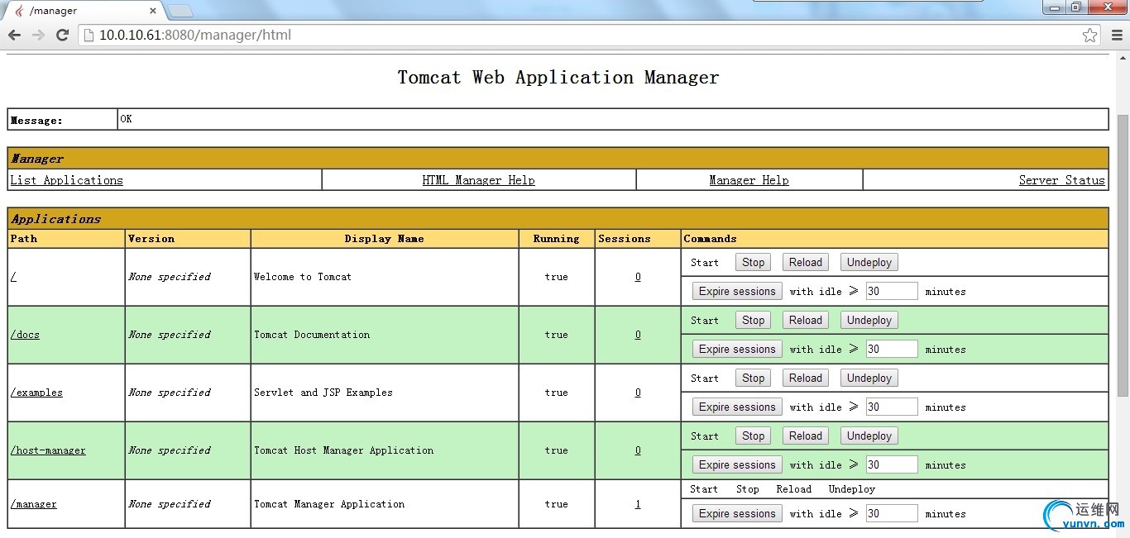Open the /examples application path
Screen dimensions: 1130x538
tap(36, 393)
